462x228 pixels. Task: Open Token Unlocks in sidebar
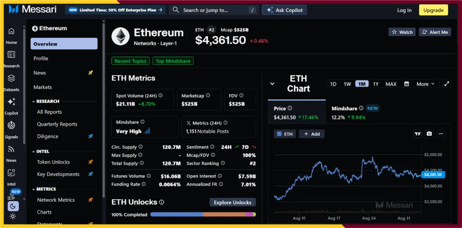(53, 162)
